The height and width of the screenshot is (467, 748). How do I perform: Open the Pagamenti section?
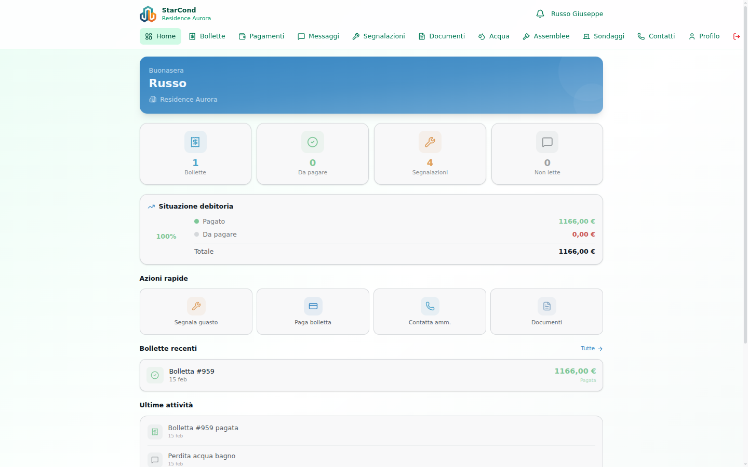point(261,36)
